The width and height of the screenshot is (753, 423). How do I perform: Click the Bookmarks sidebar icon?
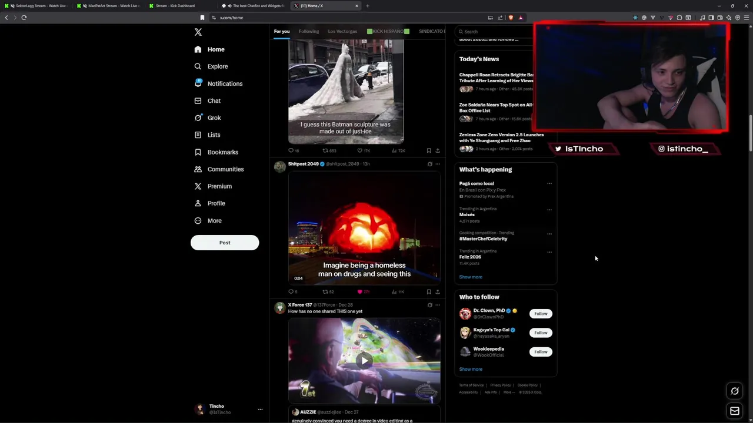point(198,152)
